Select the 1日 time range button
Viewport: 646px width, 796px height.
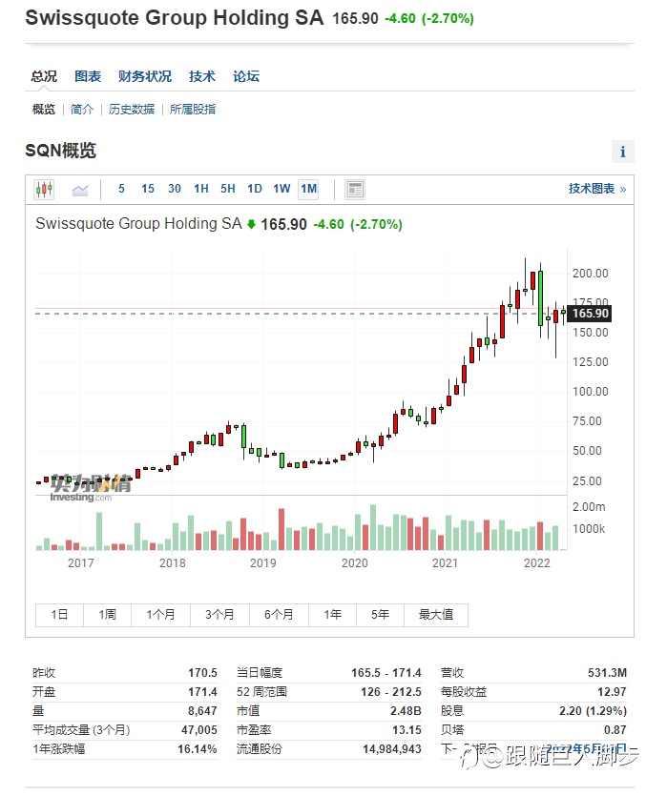tap(59, 615)
